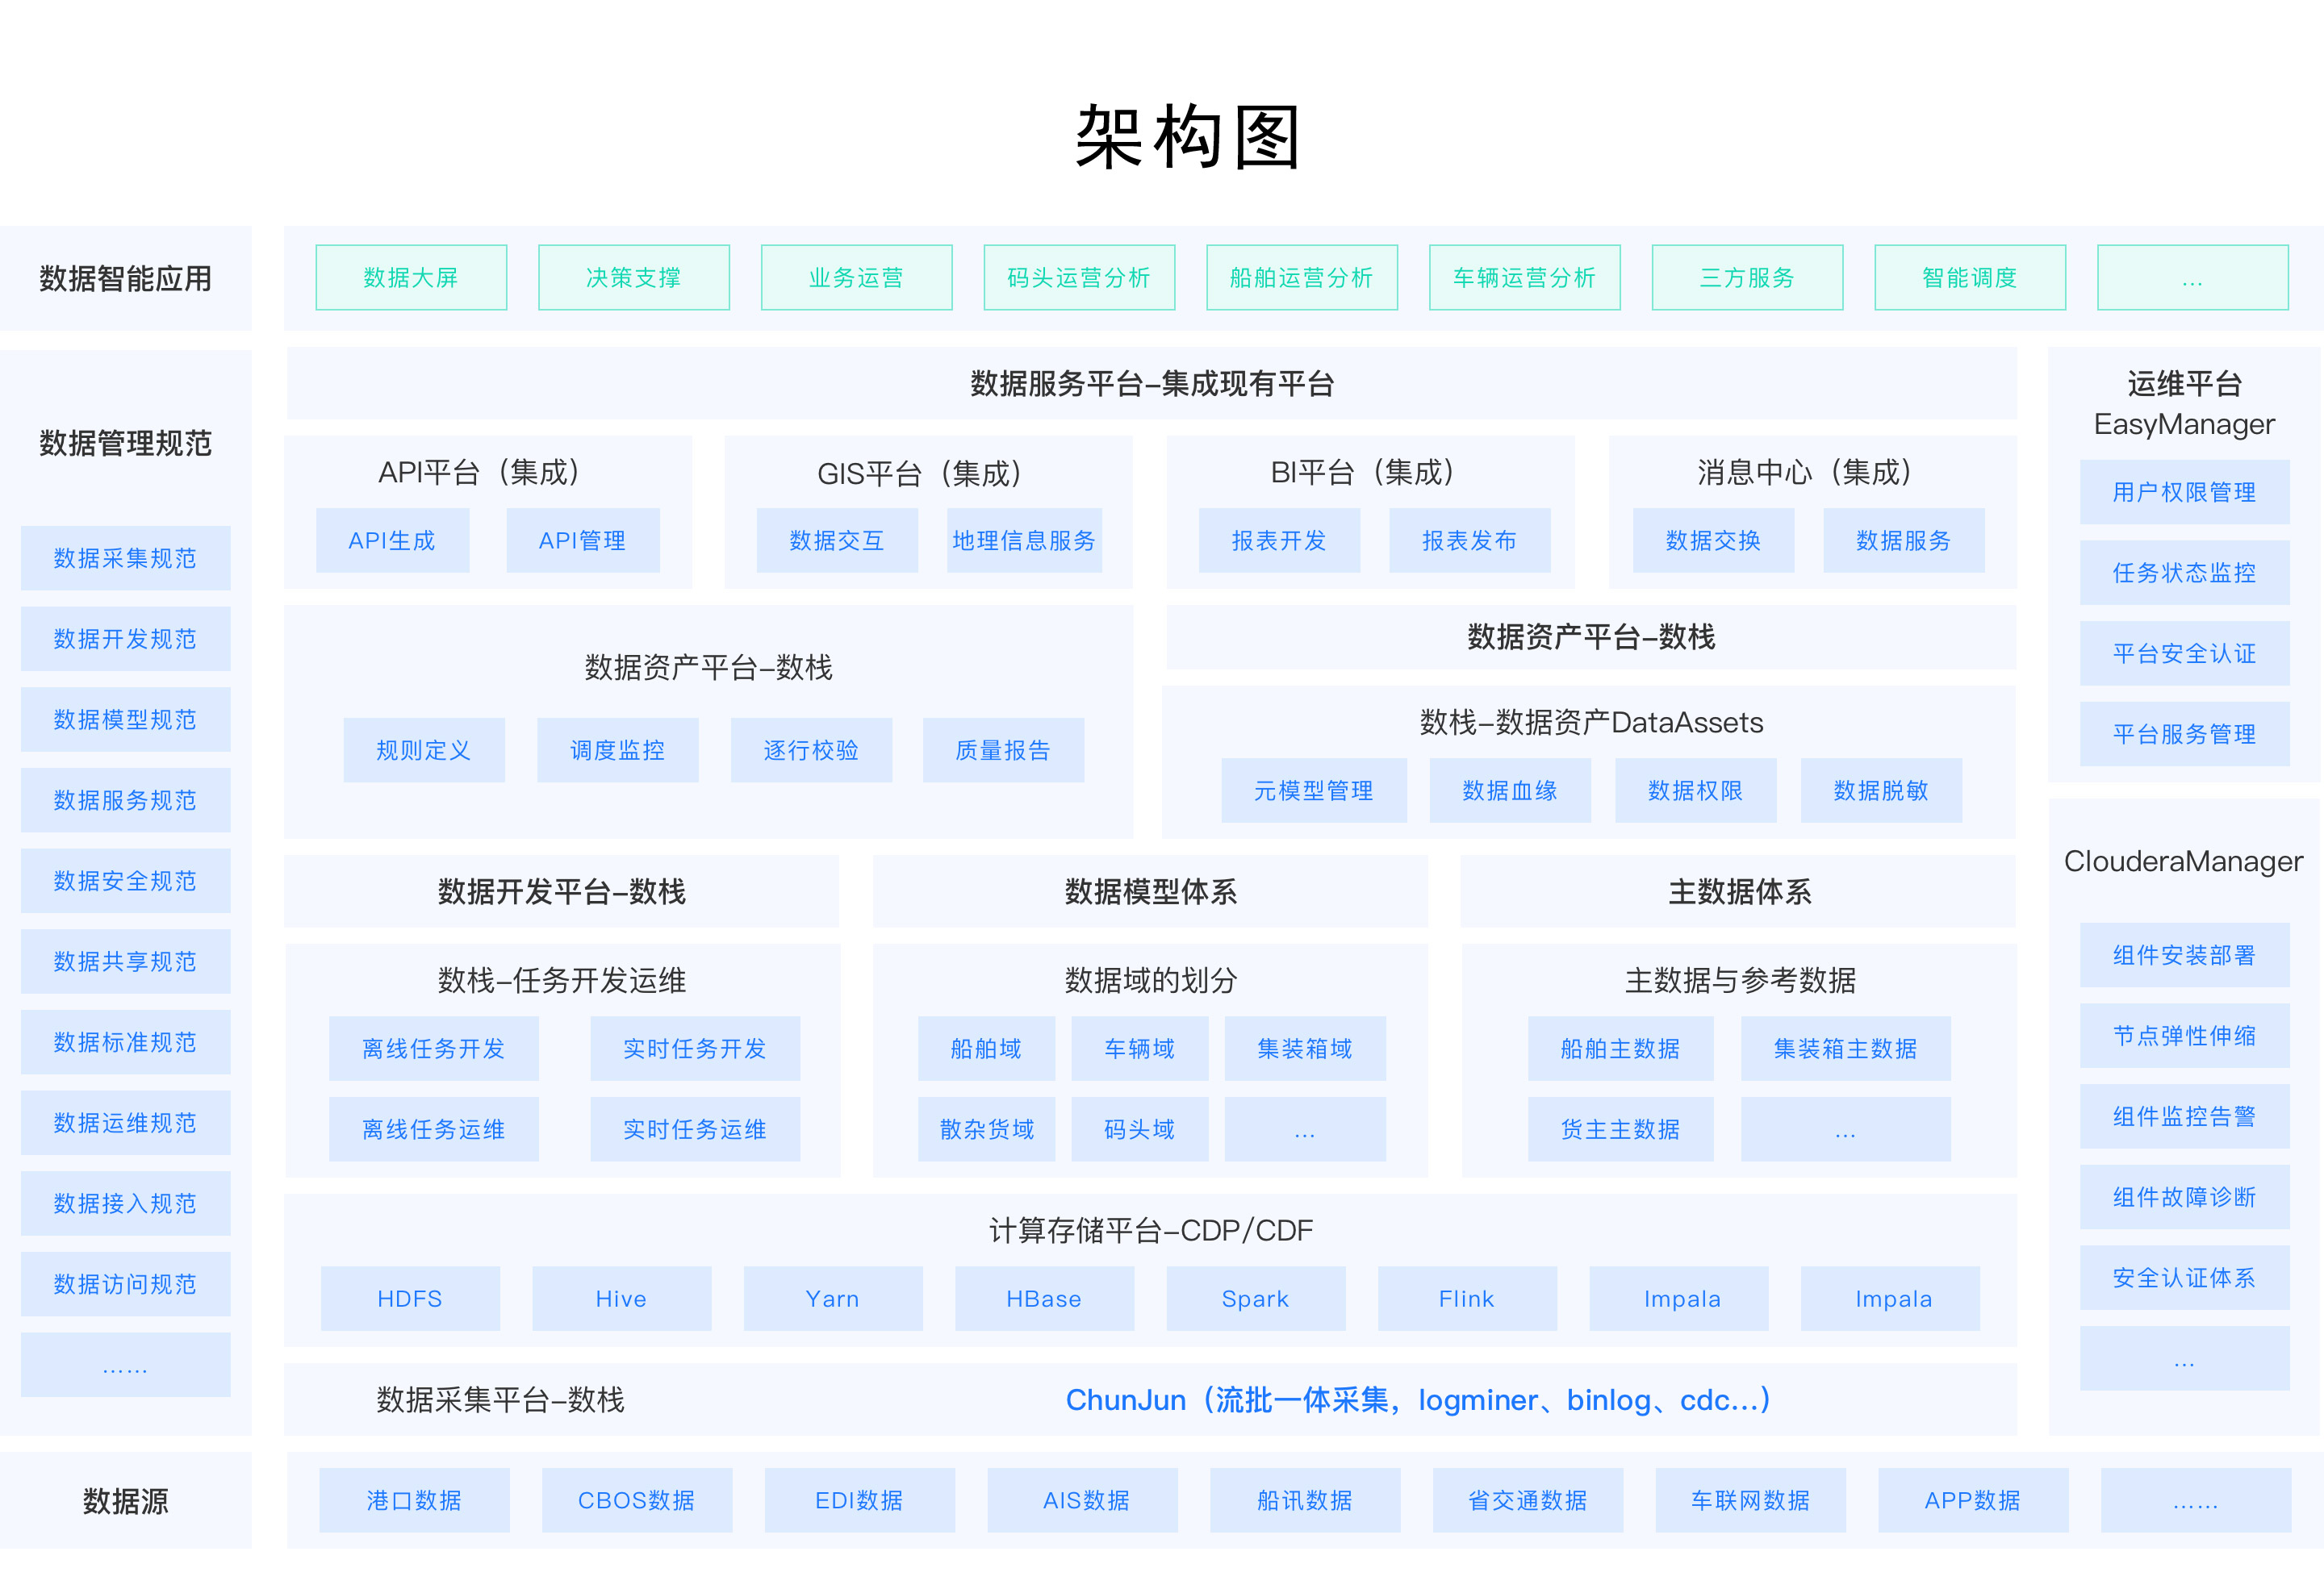Image resolution: width=2324 pixels, height=1589 pixels.
Task: Click 码头运营分析 in the top row
Action: pos(1078,277)
